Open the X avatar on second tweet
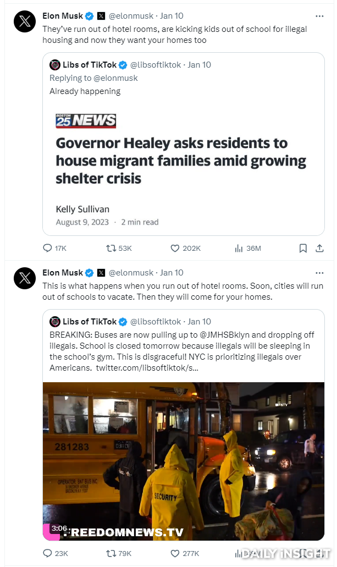The width and height of the screenshot is (337, 567). pos(25,278)
